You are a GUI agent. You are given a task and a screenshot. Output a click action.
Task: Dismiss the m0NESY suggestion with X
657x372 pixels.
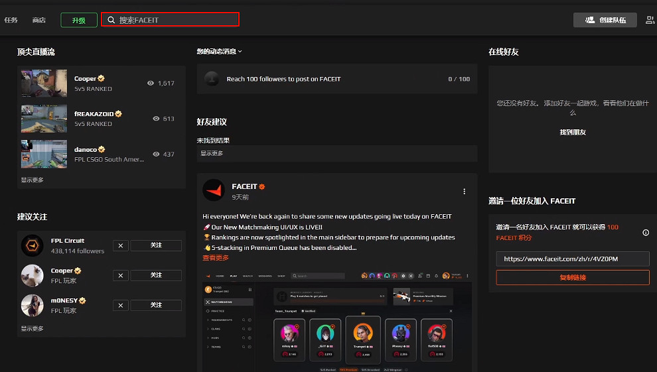point(121,306)
